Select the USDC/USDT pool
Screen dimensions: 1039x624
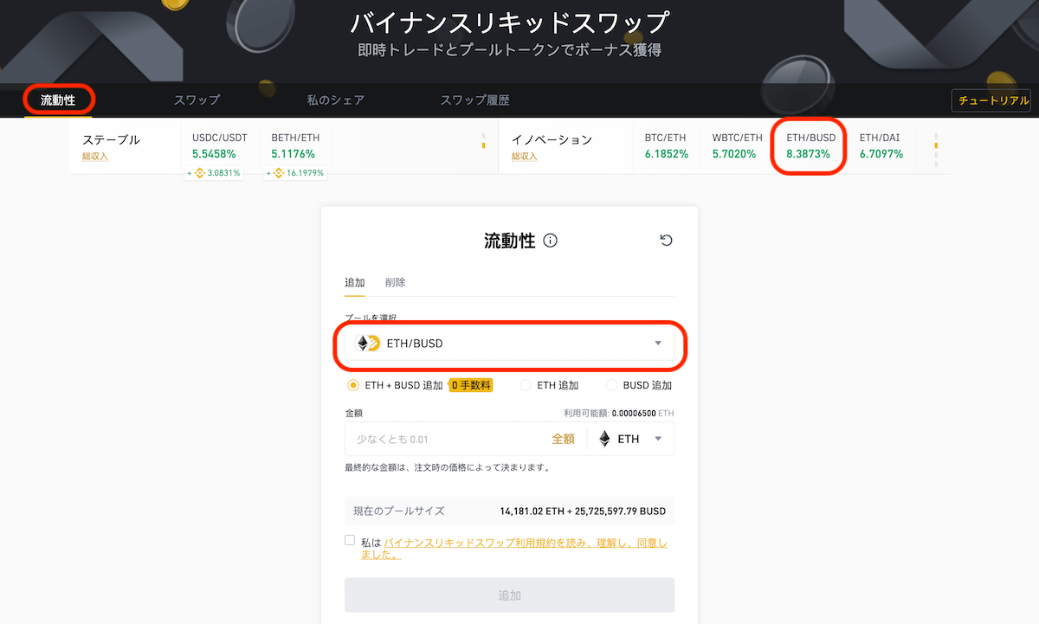(219, 145)
